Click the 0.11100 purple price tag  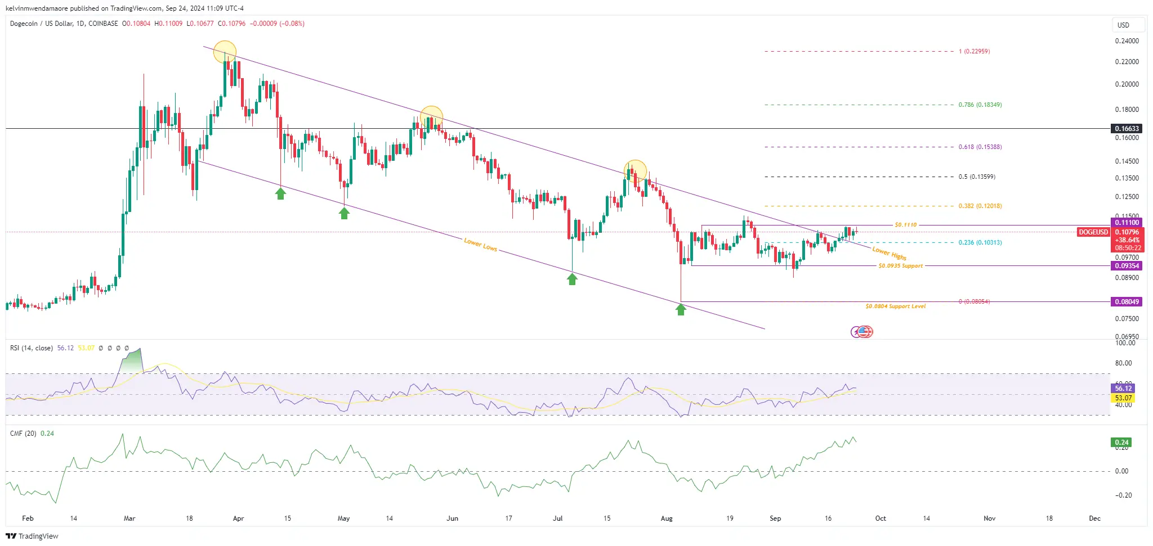tap(1127, 223)
